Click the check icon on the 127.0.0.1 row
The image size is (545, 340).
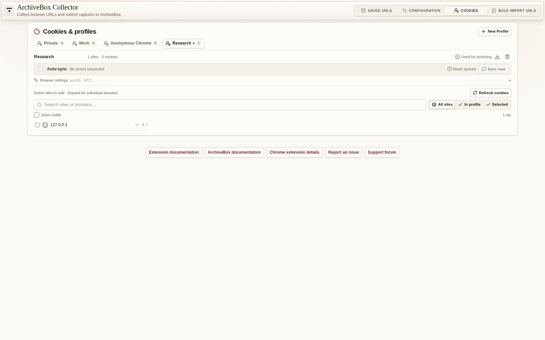click(x=137, y=125)
